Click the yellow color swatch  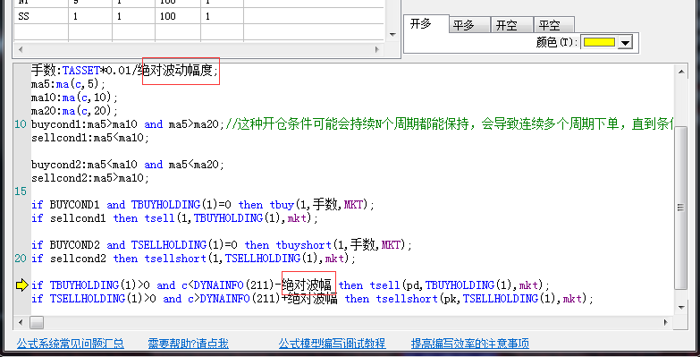pos(600,42)
